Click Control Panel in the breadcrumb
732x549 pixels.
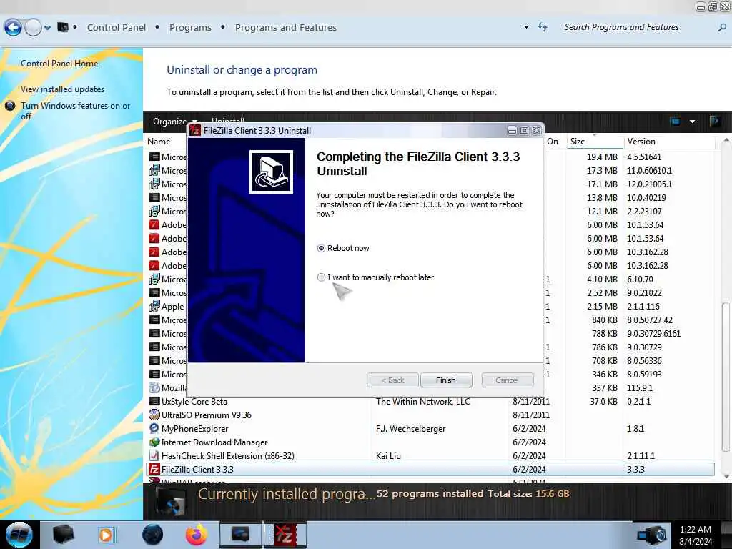pos(117,28)
